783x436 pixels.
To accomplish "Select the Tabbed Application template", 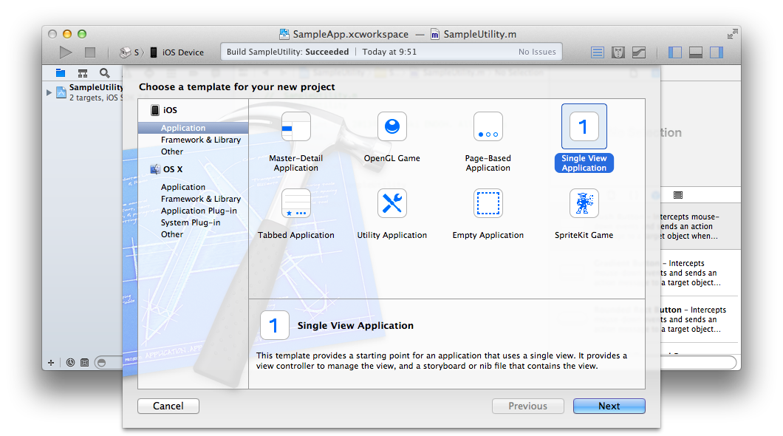I will coord(296,204).
